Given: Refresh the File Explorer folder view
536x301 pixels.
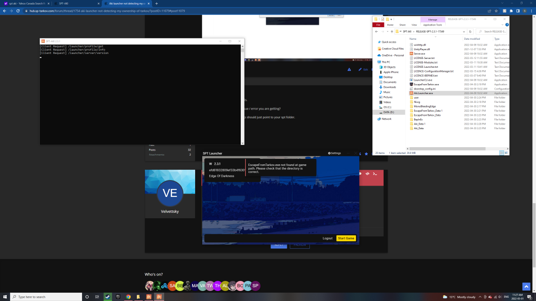Looking at the screenshot, I should pyautogui.click(x=470, y=31).
